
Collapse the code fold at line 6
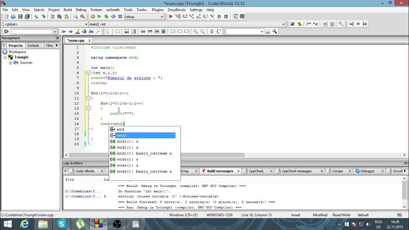(88, 73)
